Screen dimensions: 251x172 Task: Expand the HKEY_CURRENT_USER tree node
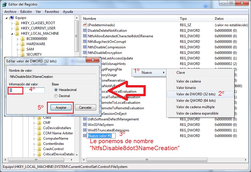pyautogui.click(x=12, y=28)
